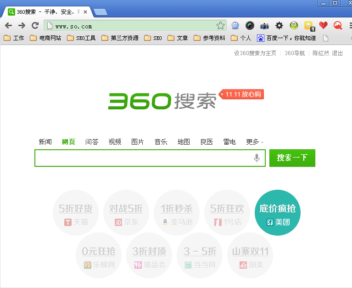
Task: Click the username 陈红然 link
Action: tap(321, 53)
